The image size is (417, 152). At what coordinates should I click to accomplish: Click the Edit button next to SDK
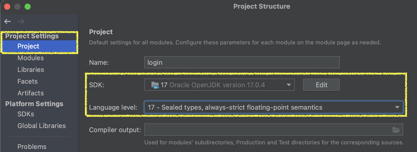click(321, 85)
